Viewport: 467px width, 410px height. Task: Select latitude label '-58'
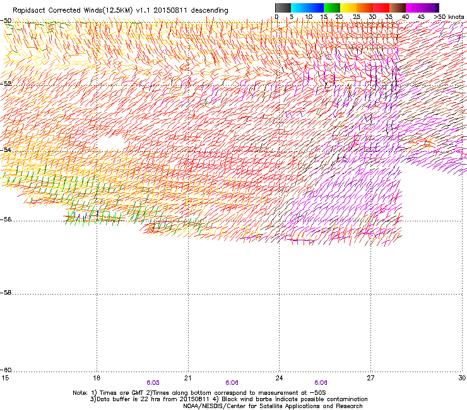click(6, 293)
